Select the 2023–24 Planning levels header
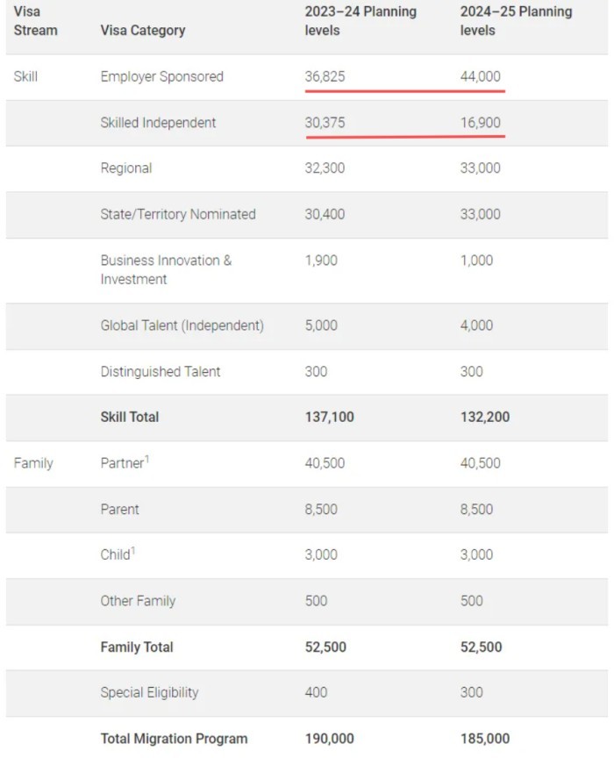The image size is (614, 758). 361,21
